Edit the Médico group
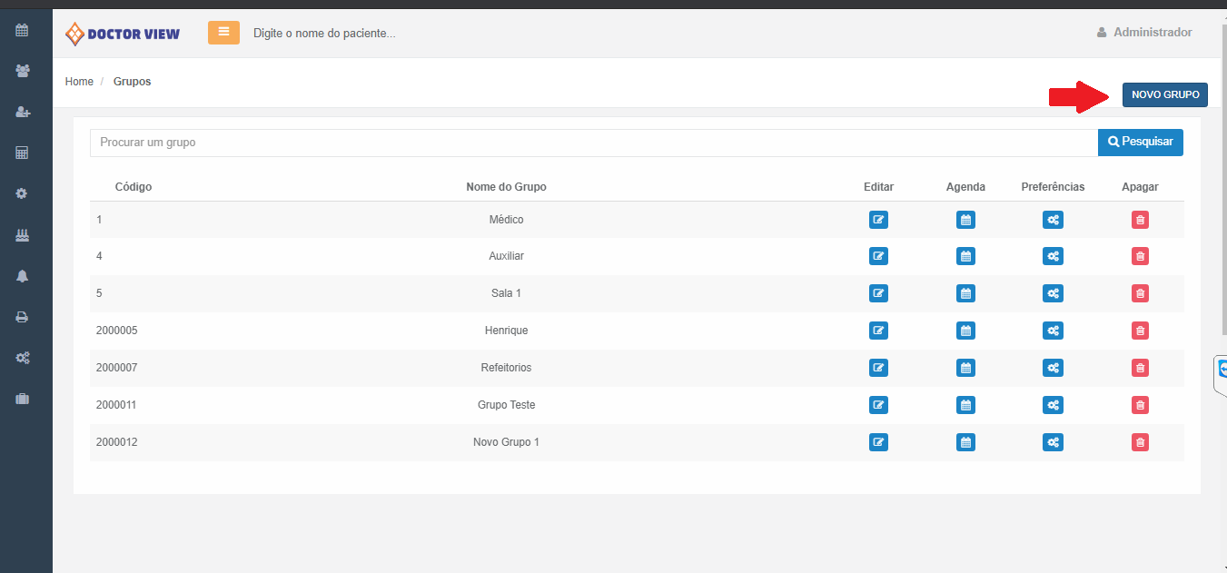1227x573 pixels. click(878, 220)
